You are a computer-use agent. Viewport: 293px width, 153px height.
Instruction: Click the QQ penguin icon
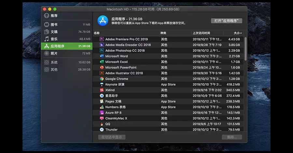coord(102,124)
